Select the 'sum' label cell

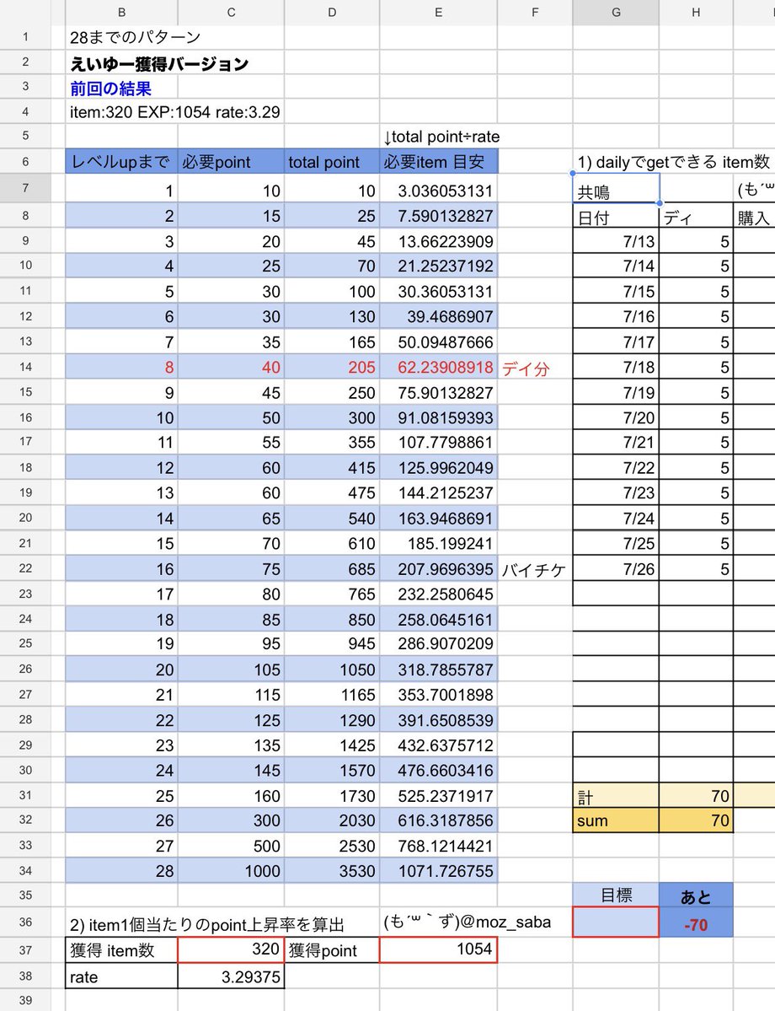[616, 820]
